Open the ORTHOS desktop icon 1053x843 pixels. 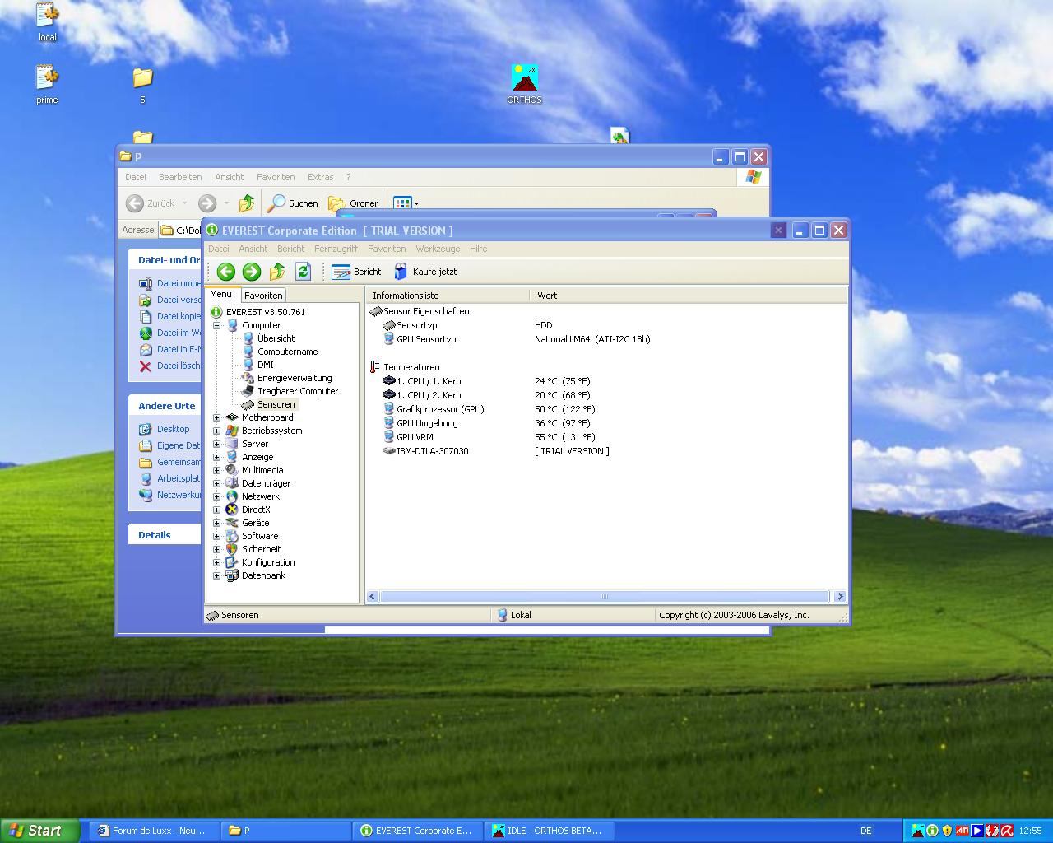[x=524, y=85]
